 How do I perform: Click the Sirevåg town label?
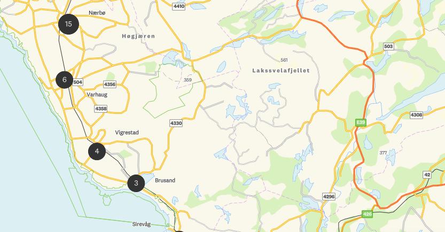[x=142, y=224]
